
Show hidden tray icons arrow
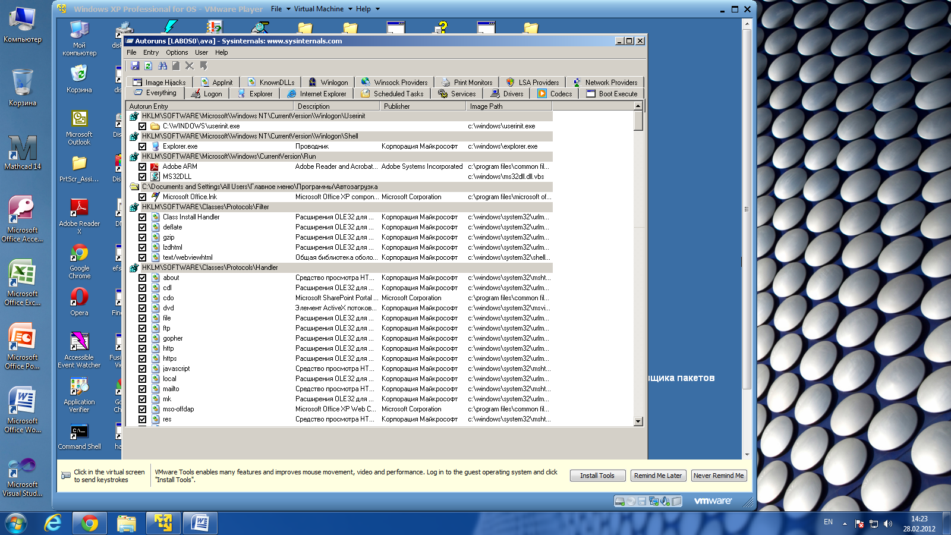pyautogui.click(x=845, y=524)
